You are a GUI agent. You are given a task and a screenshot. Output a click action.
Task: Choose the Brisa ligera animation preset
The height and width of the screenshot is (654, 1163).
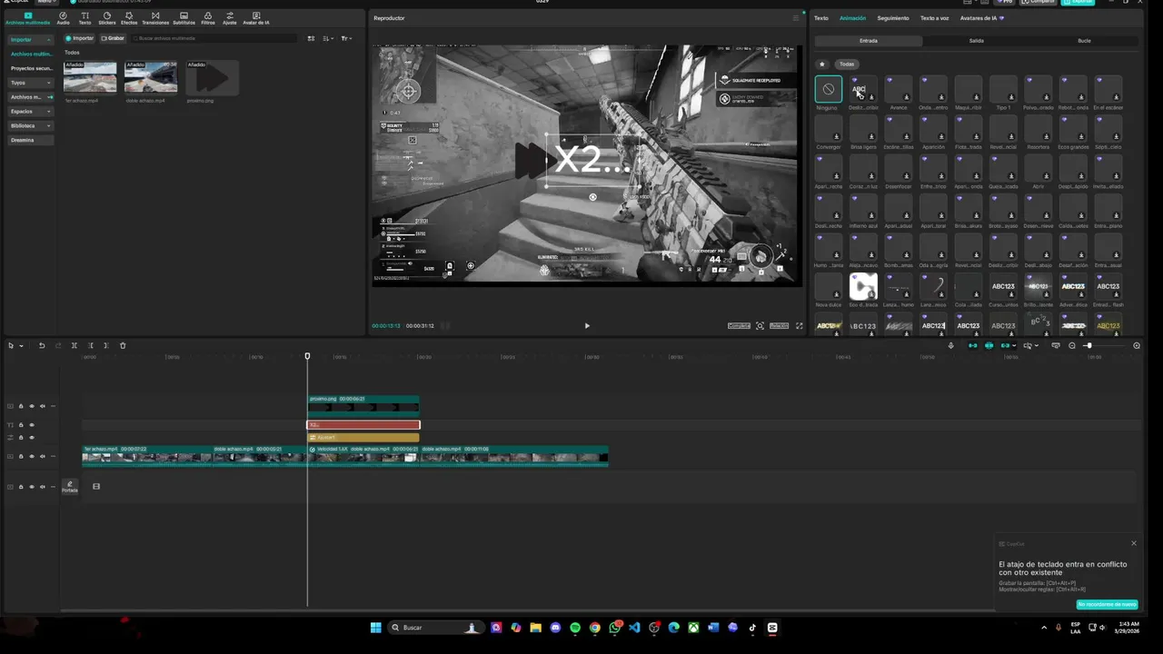pos(863,129)
